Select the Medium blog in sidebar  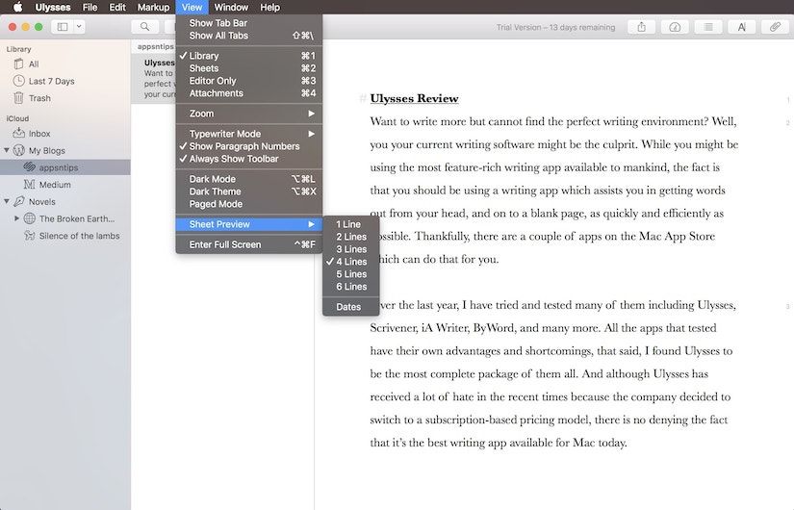click(x=55, y=185)
